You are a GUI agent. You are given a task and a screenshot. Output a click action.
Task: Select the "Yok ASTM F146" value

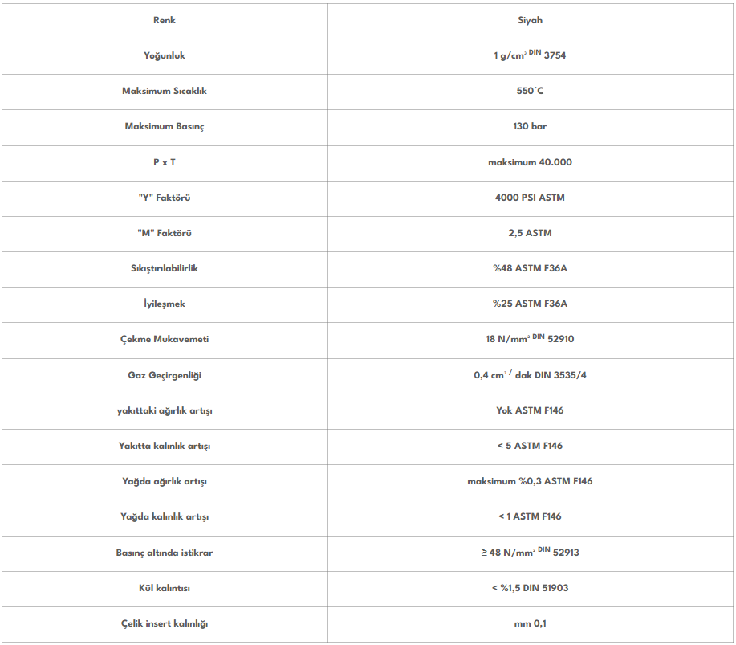(530, 410)
